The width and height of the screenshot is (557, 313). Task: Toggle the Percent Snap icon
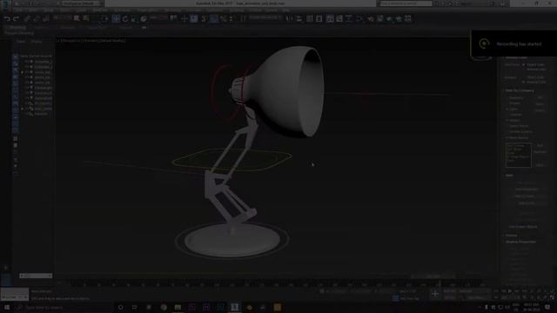pyautogui.click(x=223, y=18)
